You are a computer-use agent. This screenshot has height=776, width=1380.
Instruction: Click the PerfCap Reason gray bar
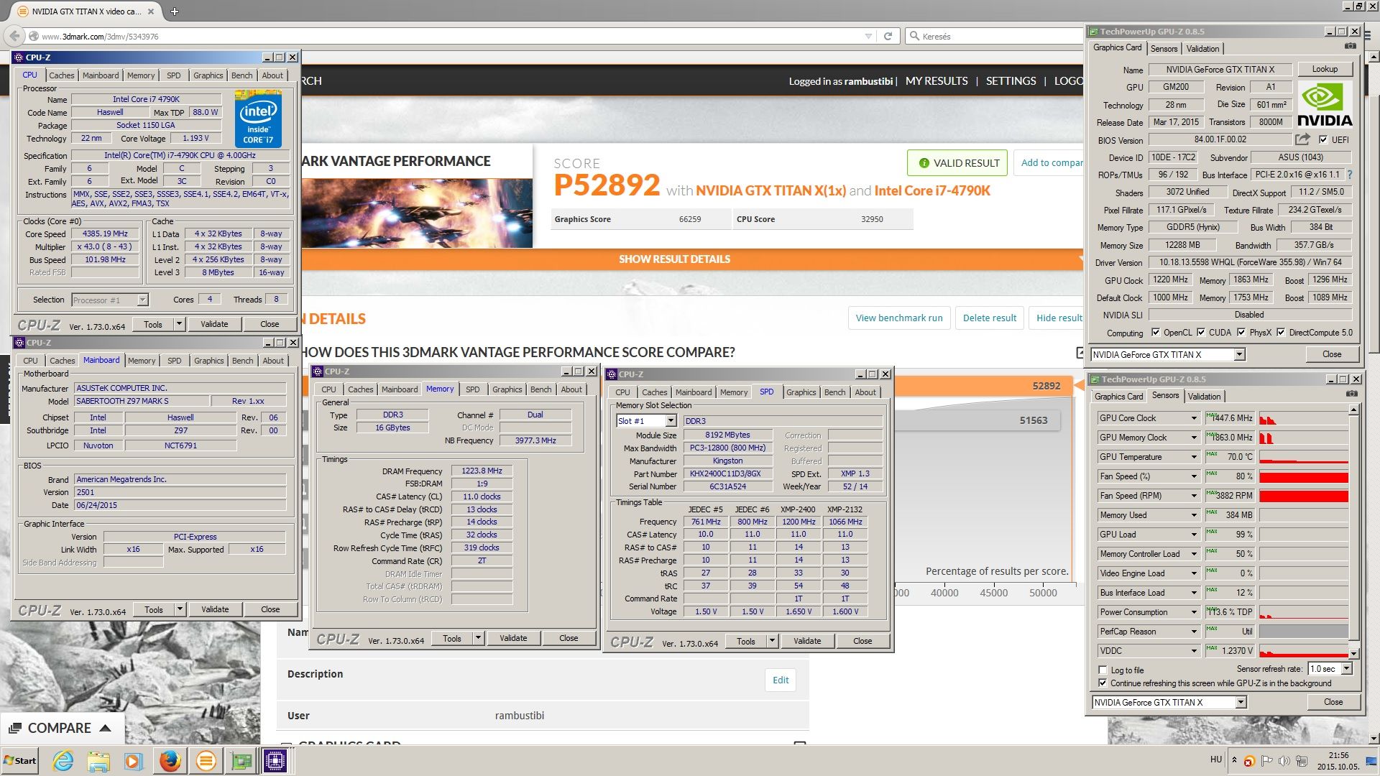[x=1303, y=632]
